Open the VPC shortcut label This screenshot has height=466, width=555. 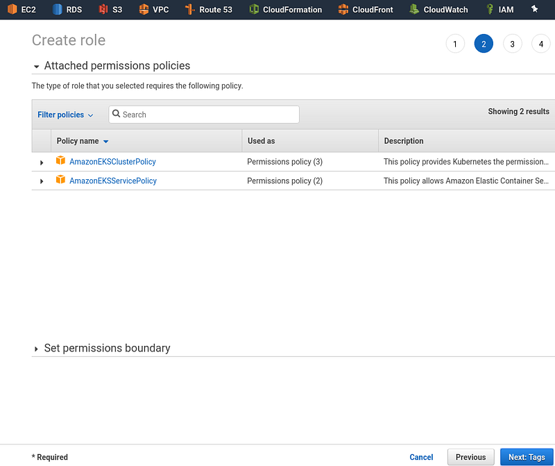tap(161, 10)
